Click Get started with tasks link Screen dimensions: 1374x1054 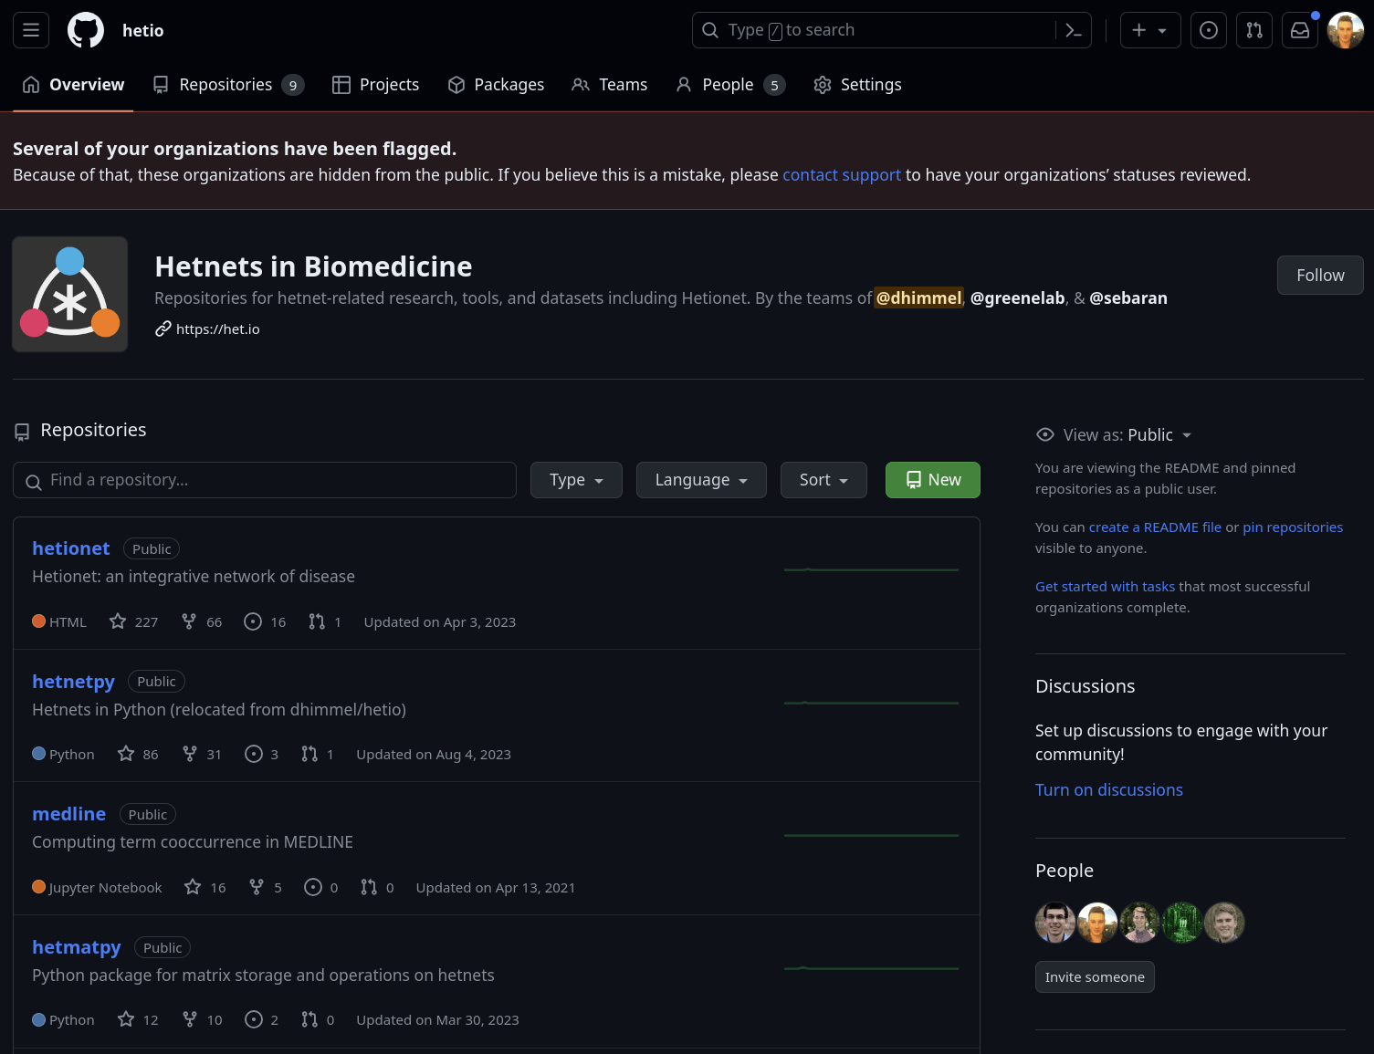coord(1105,587)
